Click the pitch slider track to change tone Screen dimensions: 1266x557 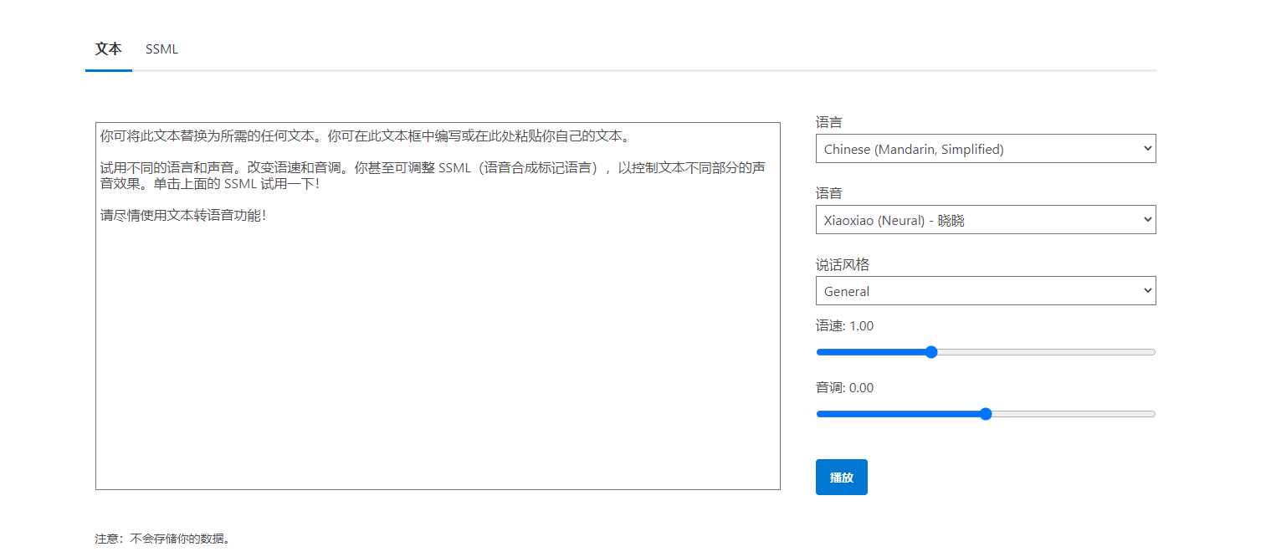[1088, 413]
